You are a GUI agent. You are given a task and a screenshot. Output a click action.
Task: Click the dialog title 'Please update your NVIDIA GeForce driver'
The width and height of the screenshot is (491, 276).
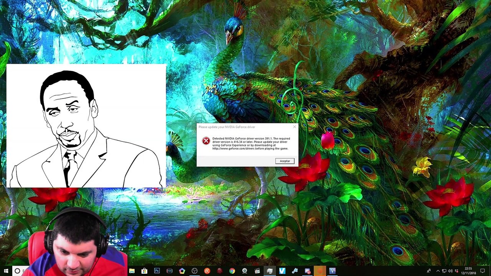(227, 127)
